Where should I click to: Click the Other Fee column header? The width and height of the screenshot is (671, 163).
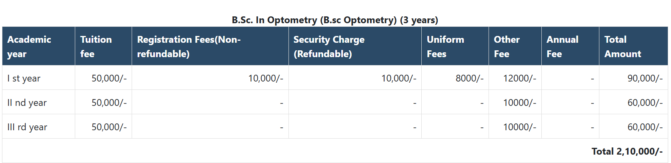point(507,46)
